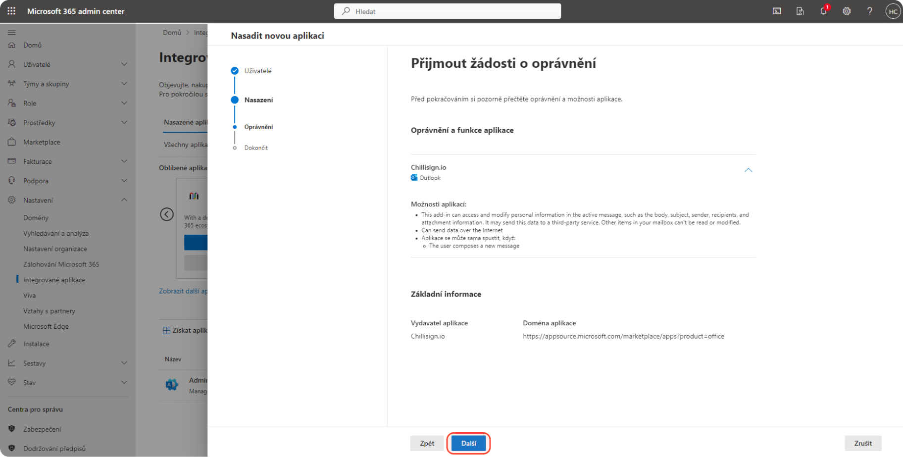The width and height of the screenshot is (903, 457).
Task: Open Domény under Nastavení
Action: (36, 218)
